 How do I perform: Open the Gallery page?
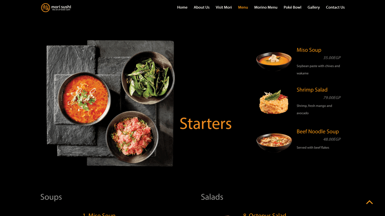pos(313,7)
